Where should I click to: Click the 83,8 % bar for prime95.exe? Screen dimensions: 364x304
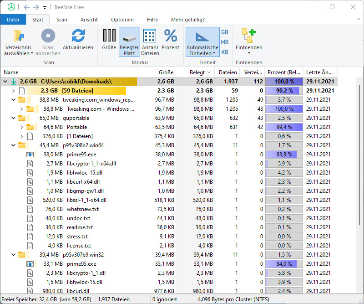(283, 155)
